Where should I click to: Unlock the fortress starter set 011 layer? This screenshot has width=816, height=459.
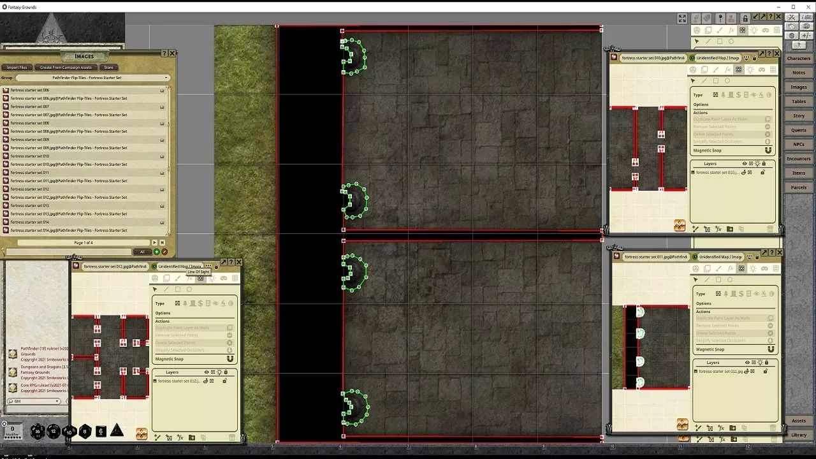pyautogui.click(x=765, y=371)
